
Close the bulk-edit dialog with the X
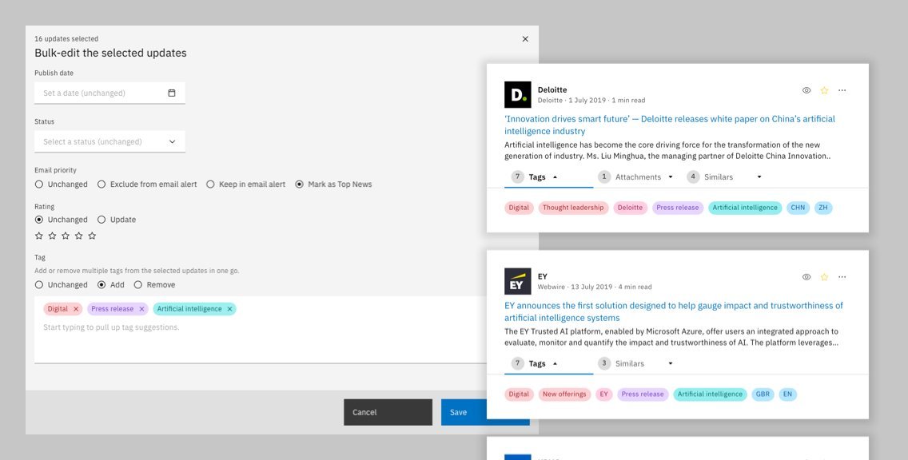[x=525, y=39]
